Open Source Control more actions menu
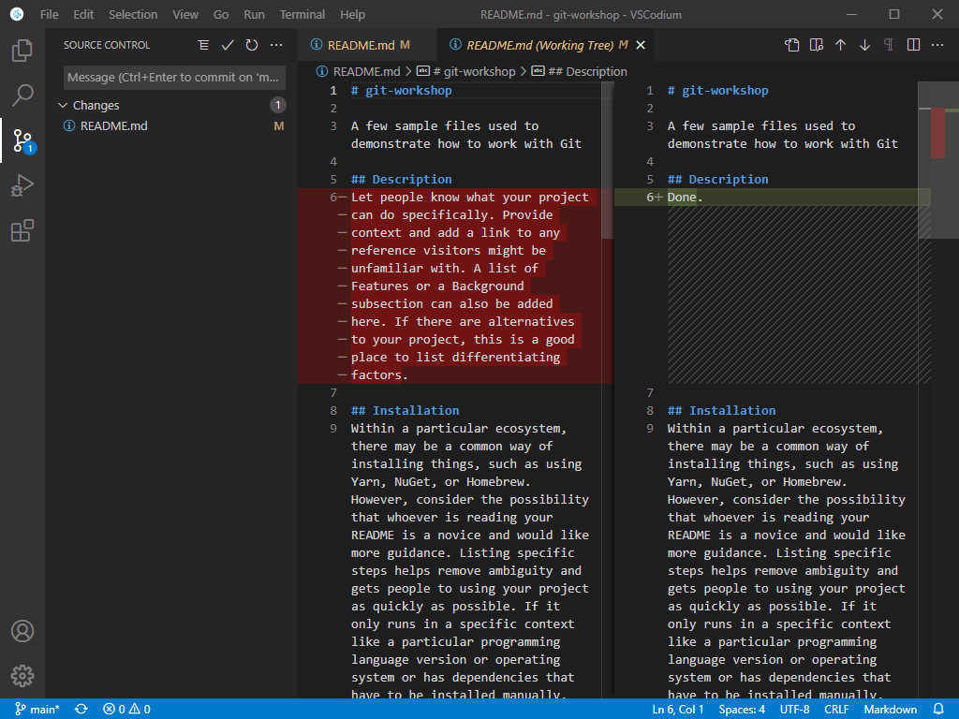Viewport: 959px width, 719px height. tap(276, 45)
